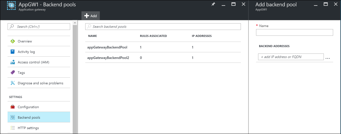
Task: Click the Overview icon in sidebar
Action: pyautogui.click(x=13, y=41)
